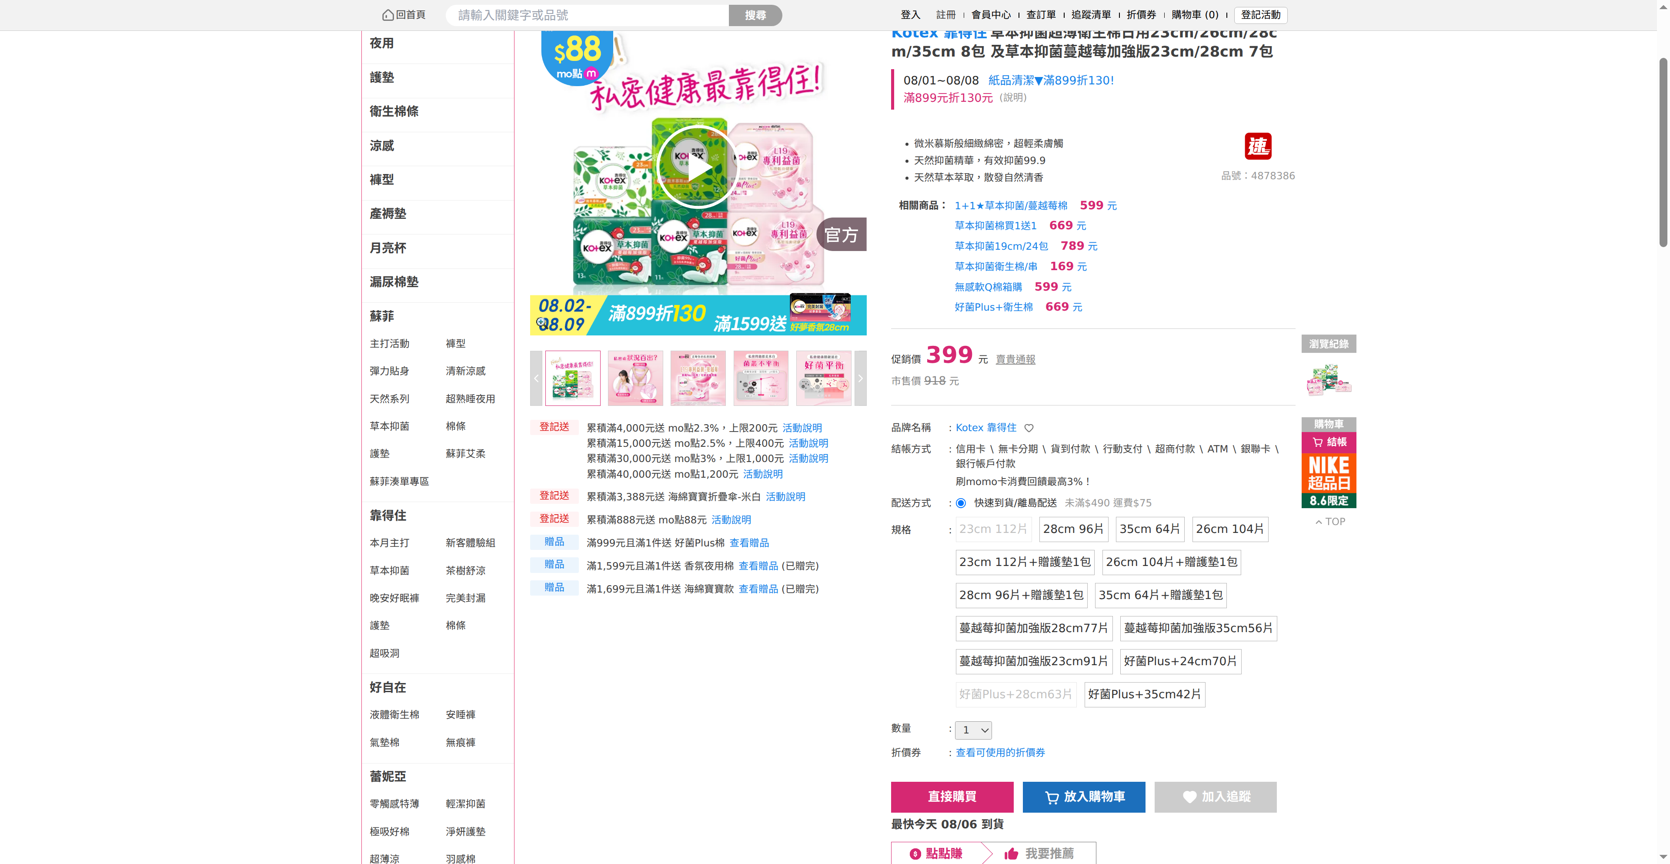
Task: Click the 登記活動 button
Action: [1261, 15]
